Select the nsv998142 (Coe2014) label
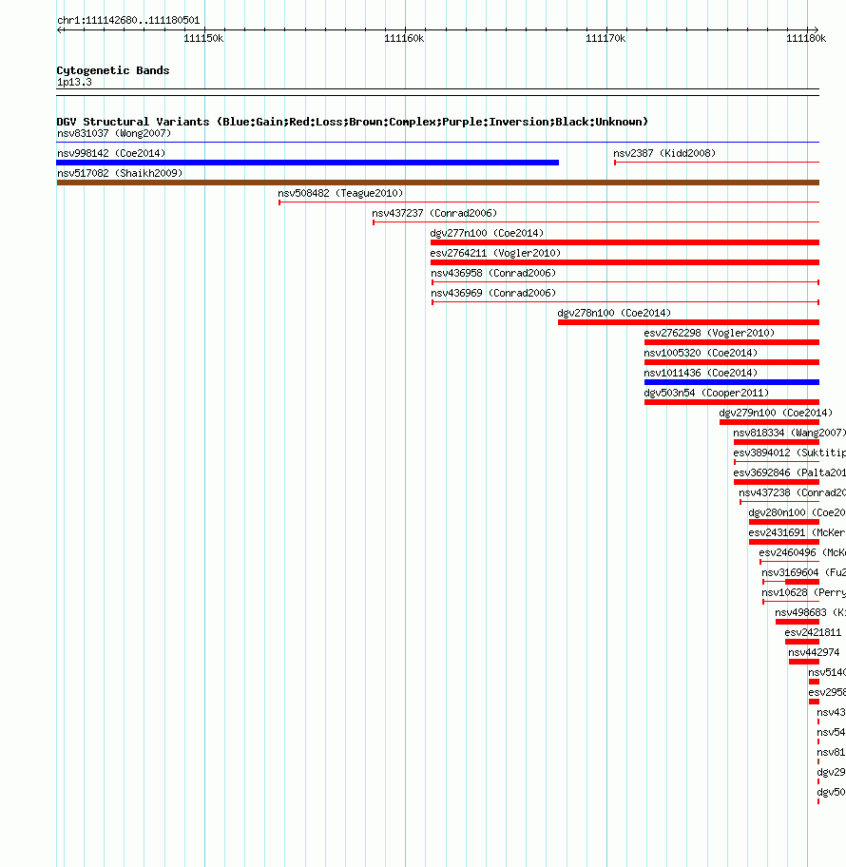Image resolution: width=846 pixels, height=867 pixels. 111,153
